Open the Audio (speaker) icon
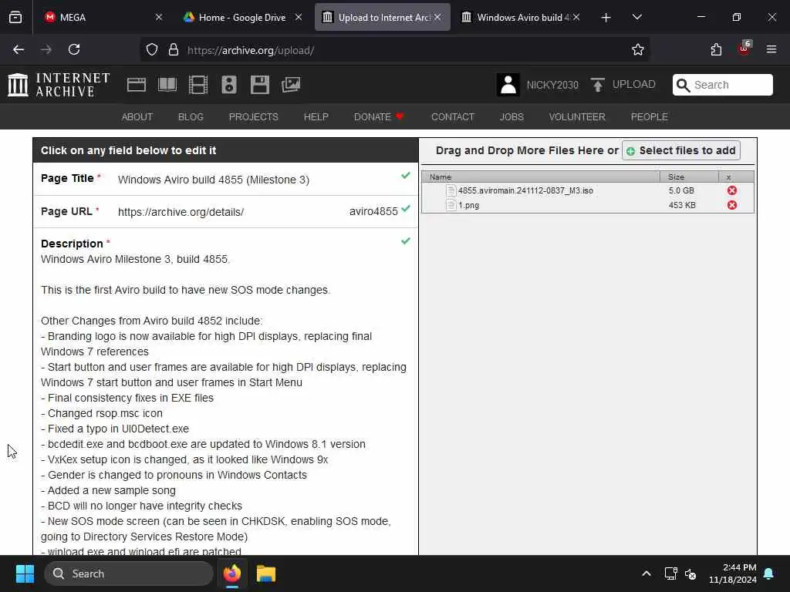 pyautogui.click(x=228, y=85)
